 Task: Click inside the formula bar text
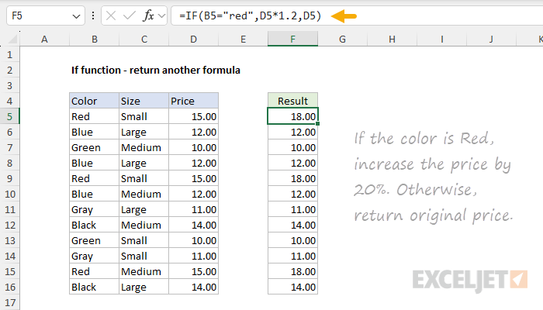click(251, 16)
